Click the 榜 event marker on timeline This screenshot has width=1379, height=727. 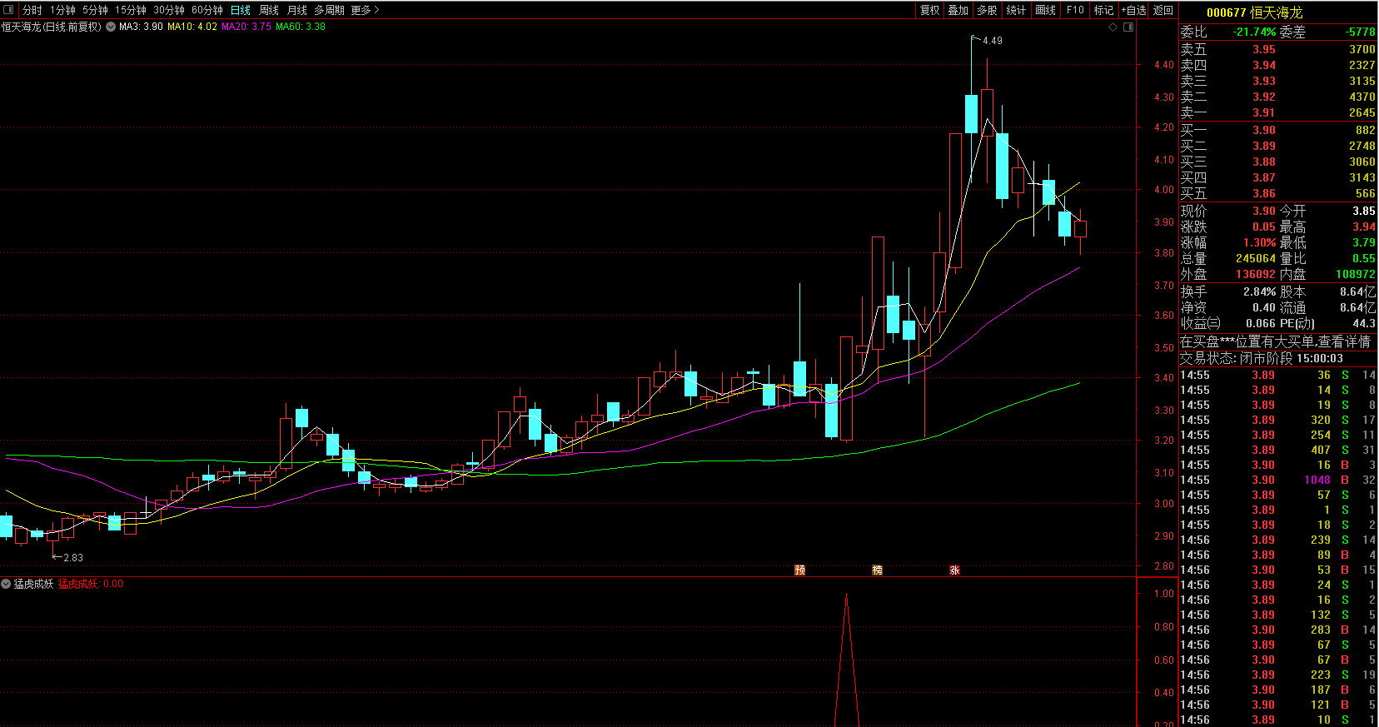[x=878, y=570]
